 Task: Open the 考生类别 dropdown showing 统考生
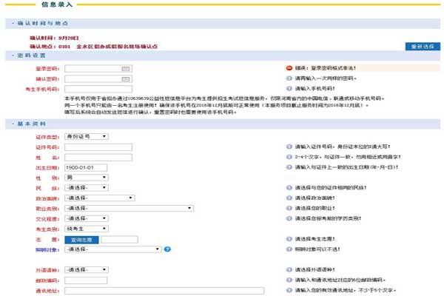click(x=86, y=229)
